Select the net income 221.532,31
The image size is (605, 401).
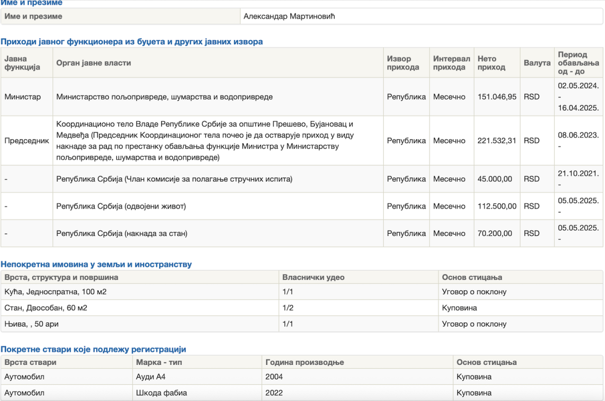497,141
